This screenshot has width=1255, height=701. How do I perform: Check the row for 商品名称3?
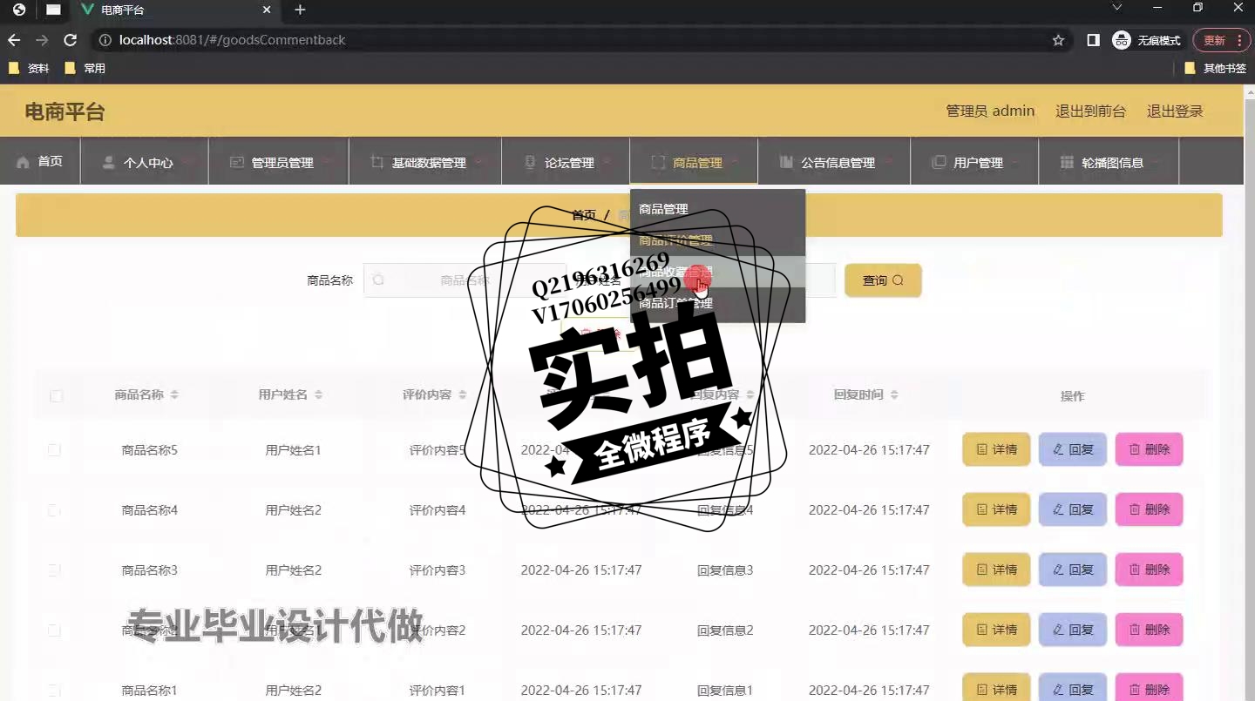pyautogui.click(x=54, y=570)
